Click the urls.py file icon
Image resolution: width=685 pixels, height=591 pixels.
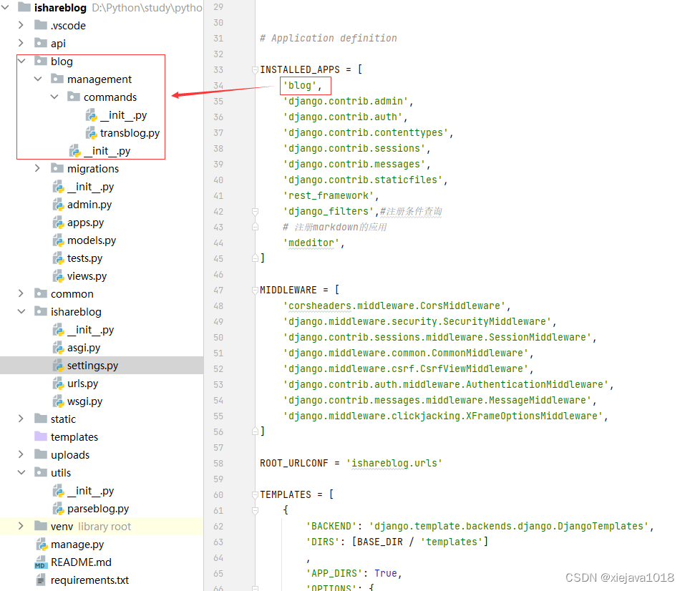click(x=59, y=383)
